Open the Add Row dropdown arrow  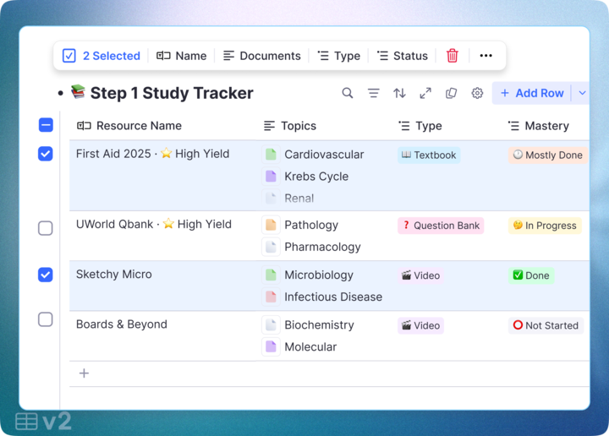click(x=582, y=93)
